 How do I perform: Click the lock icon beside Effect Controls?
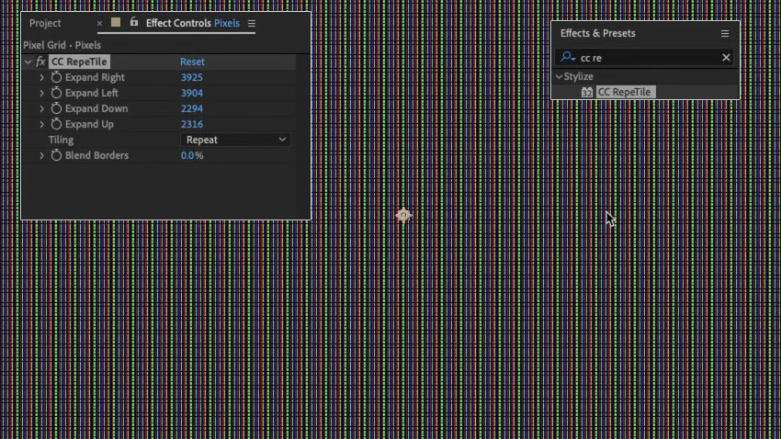(x=133, y=22)
